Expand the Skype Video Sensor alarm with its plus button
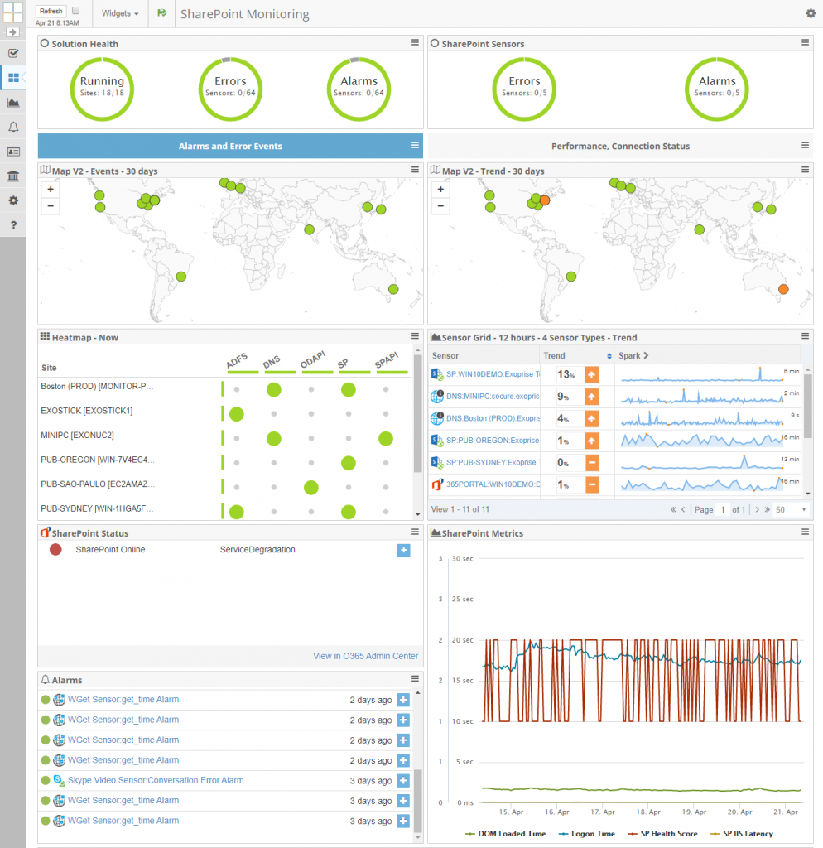This screenshot has width=823, height=848. (x=403, y=780)
